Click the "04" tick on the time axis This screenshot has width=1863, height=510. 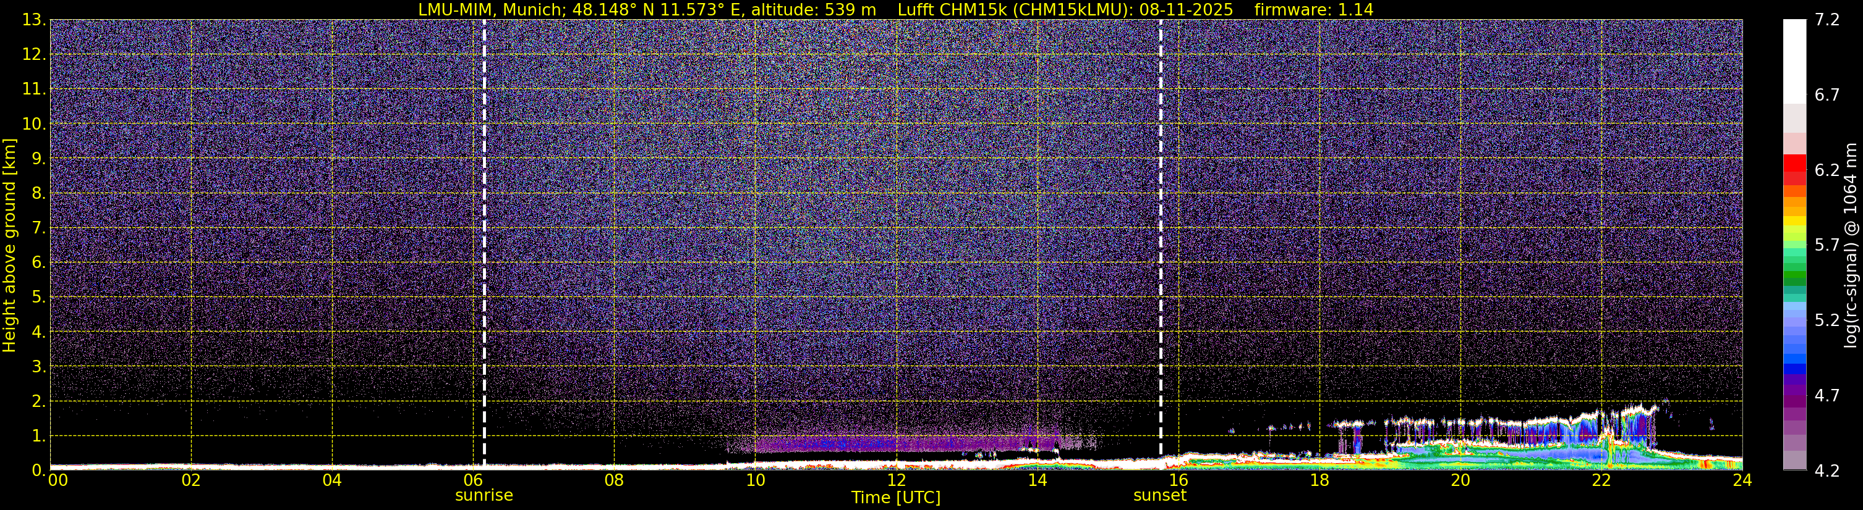pyautogui.click(x=332, y=480)
